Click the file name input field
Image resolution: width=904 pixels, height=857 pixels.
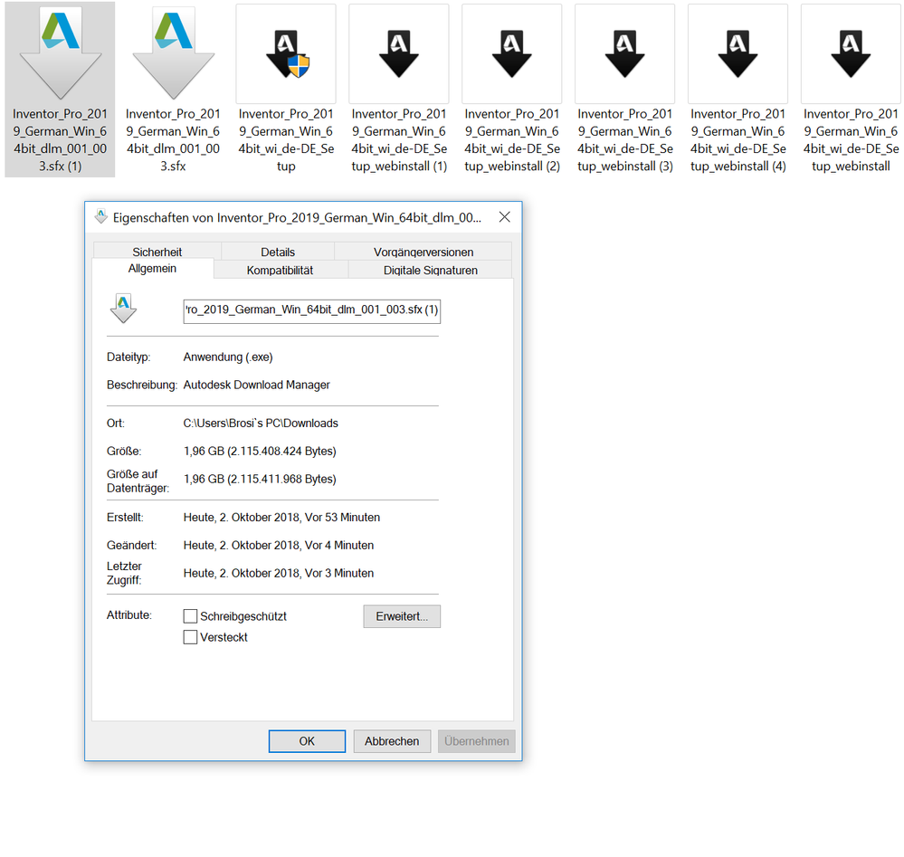point(312,310)
